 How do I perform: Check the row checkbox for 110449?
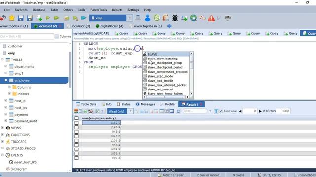76,141
